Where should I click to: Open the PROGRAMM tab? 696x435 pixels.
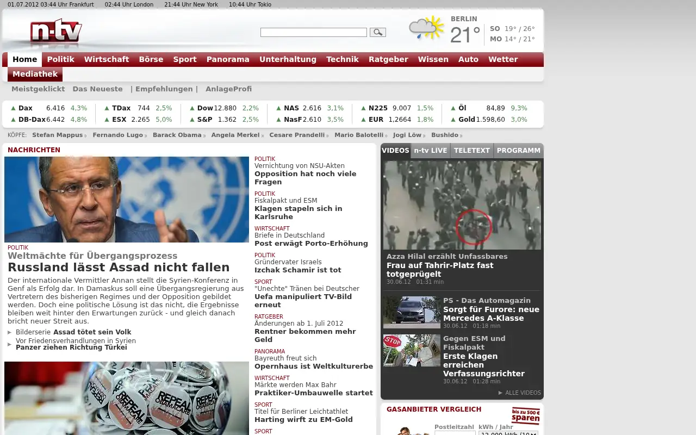click(519, 151)
